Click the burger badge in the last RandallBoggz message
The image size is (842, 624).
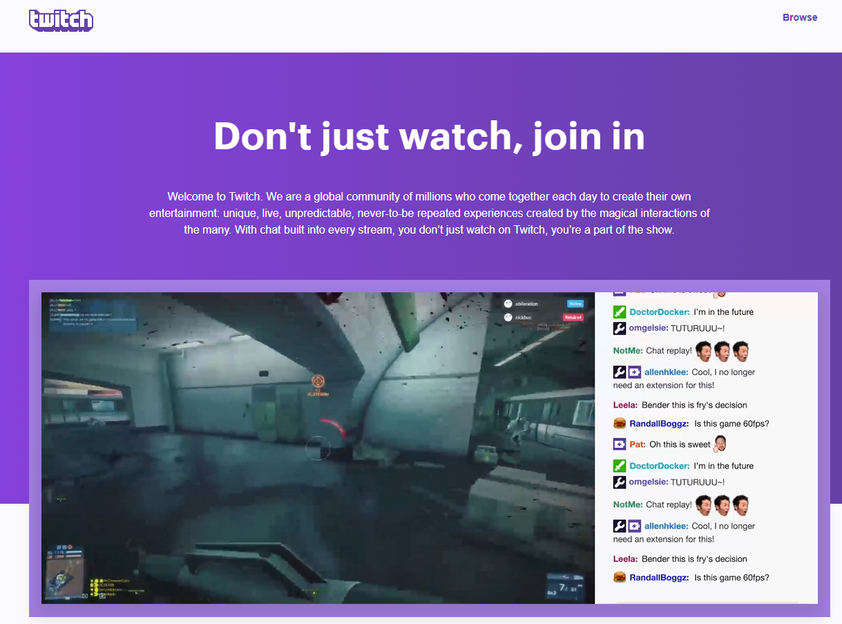click(x=619, y=578)
